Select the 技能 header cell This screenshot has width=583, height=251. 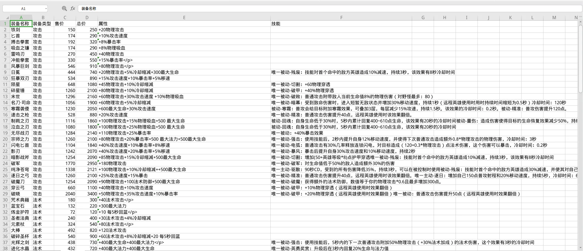341,24
